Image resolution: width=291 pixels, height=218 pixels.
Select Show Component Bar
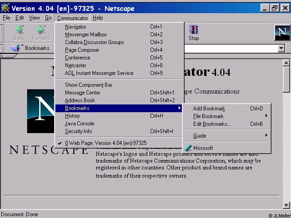(x=119, y=85)
